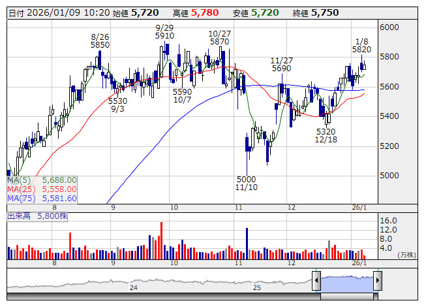Click the tallest red volume bar near 9/29
426x307 pixels.
pos(161,240)
